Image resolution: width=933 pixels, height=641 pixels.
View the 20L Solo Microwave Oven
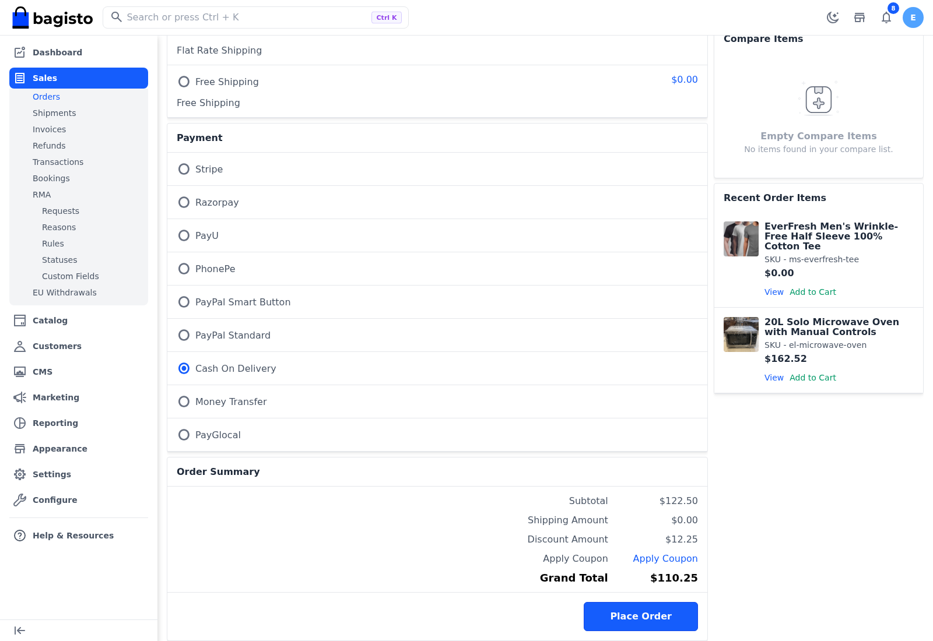pos(774,378)
